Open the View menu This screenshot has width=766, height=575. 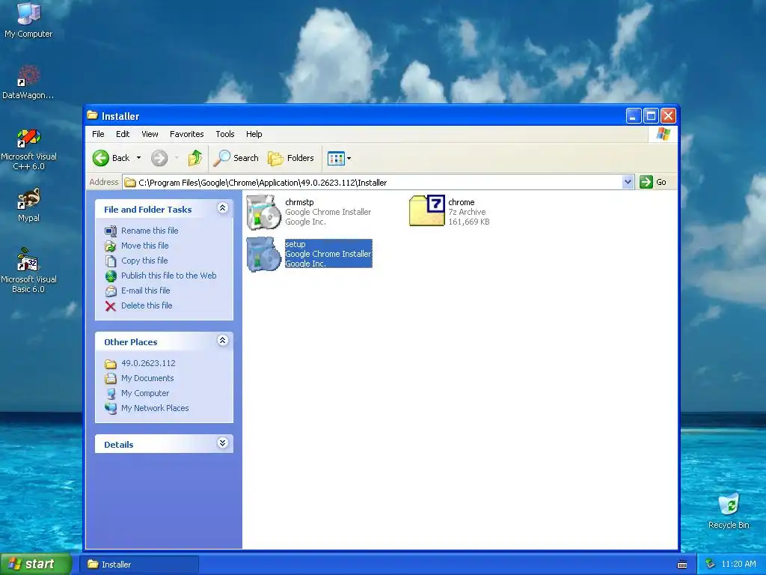point(150,134)
